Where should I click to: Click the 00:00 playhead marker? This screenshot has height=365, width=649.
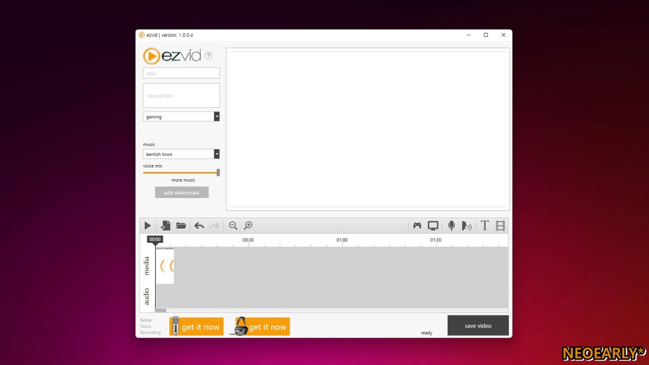pos(155,239)
